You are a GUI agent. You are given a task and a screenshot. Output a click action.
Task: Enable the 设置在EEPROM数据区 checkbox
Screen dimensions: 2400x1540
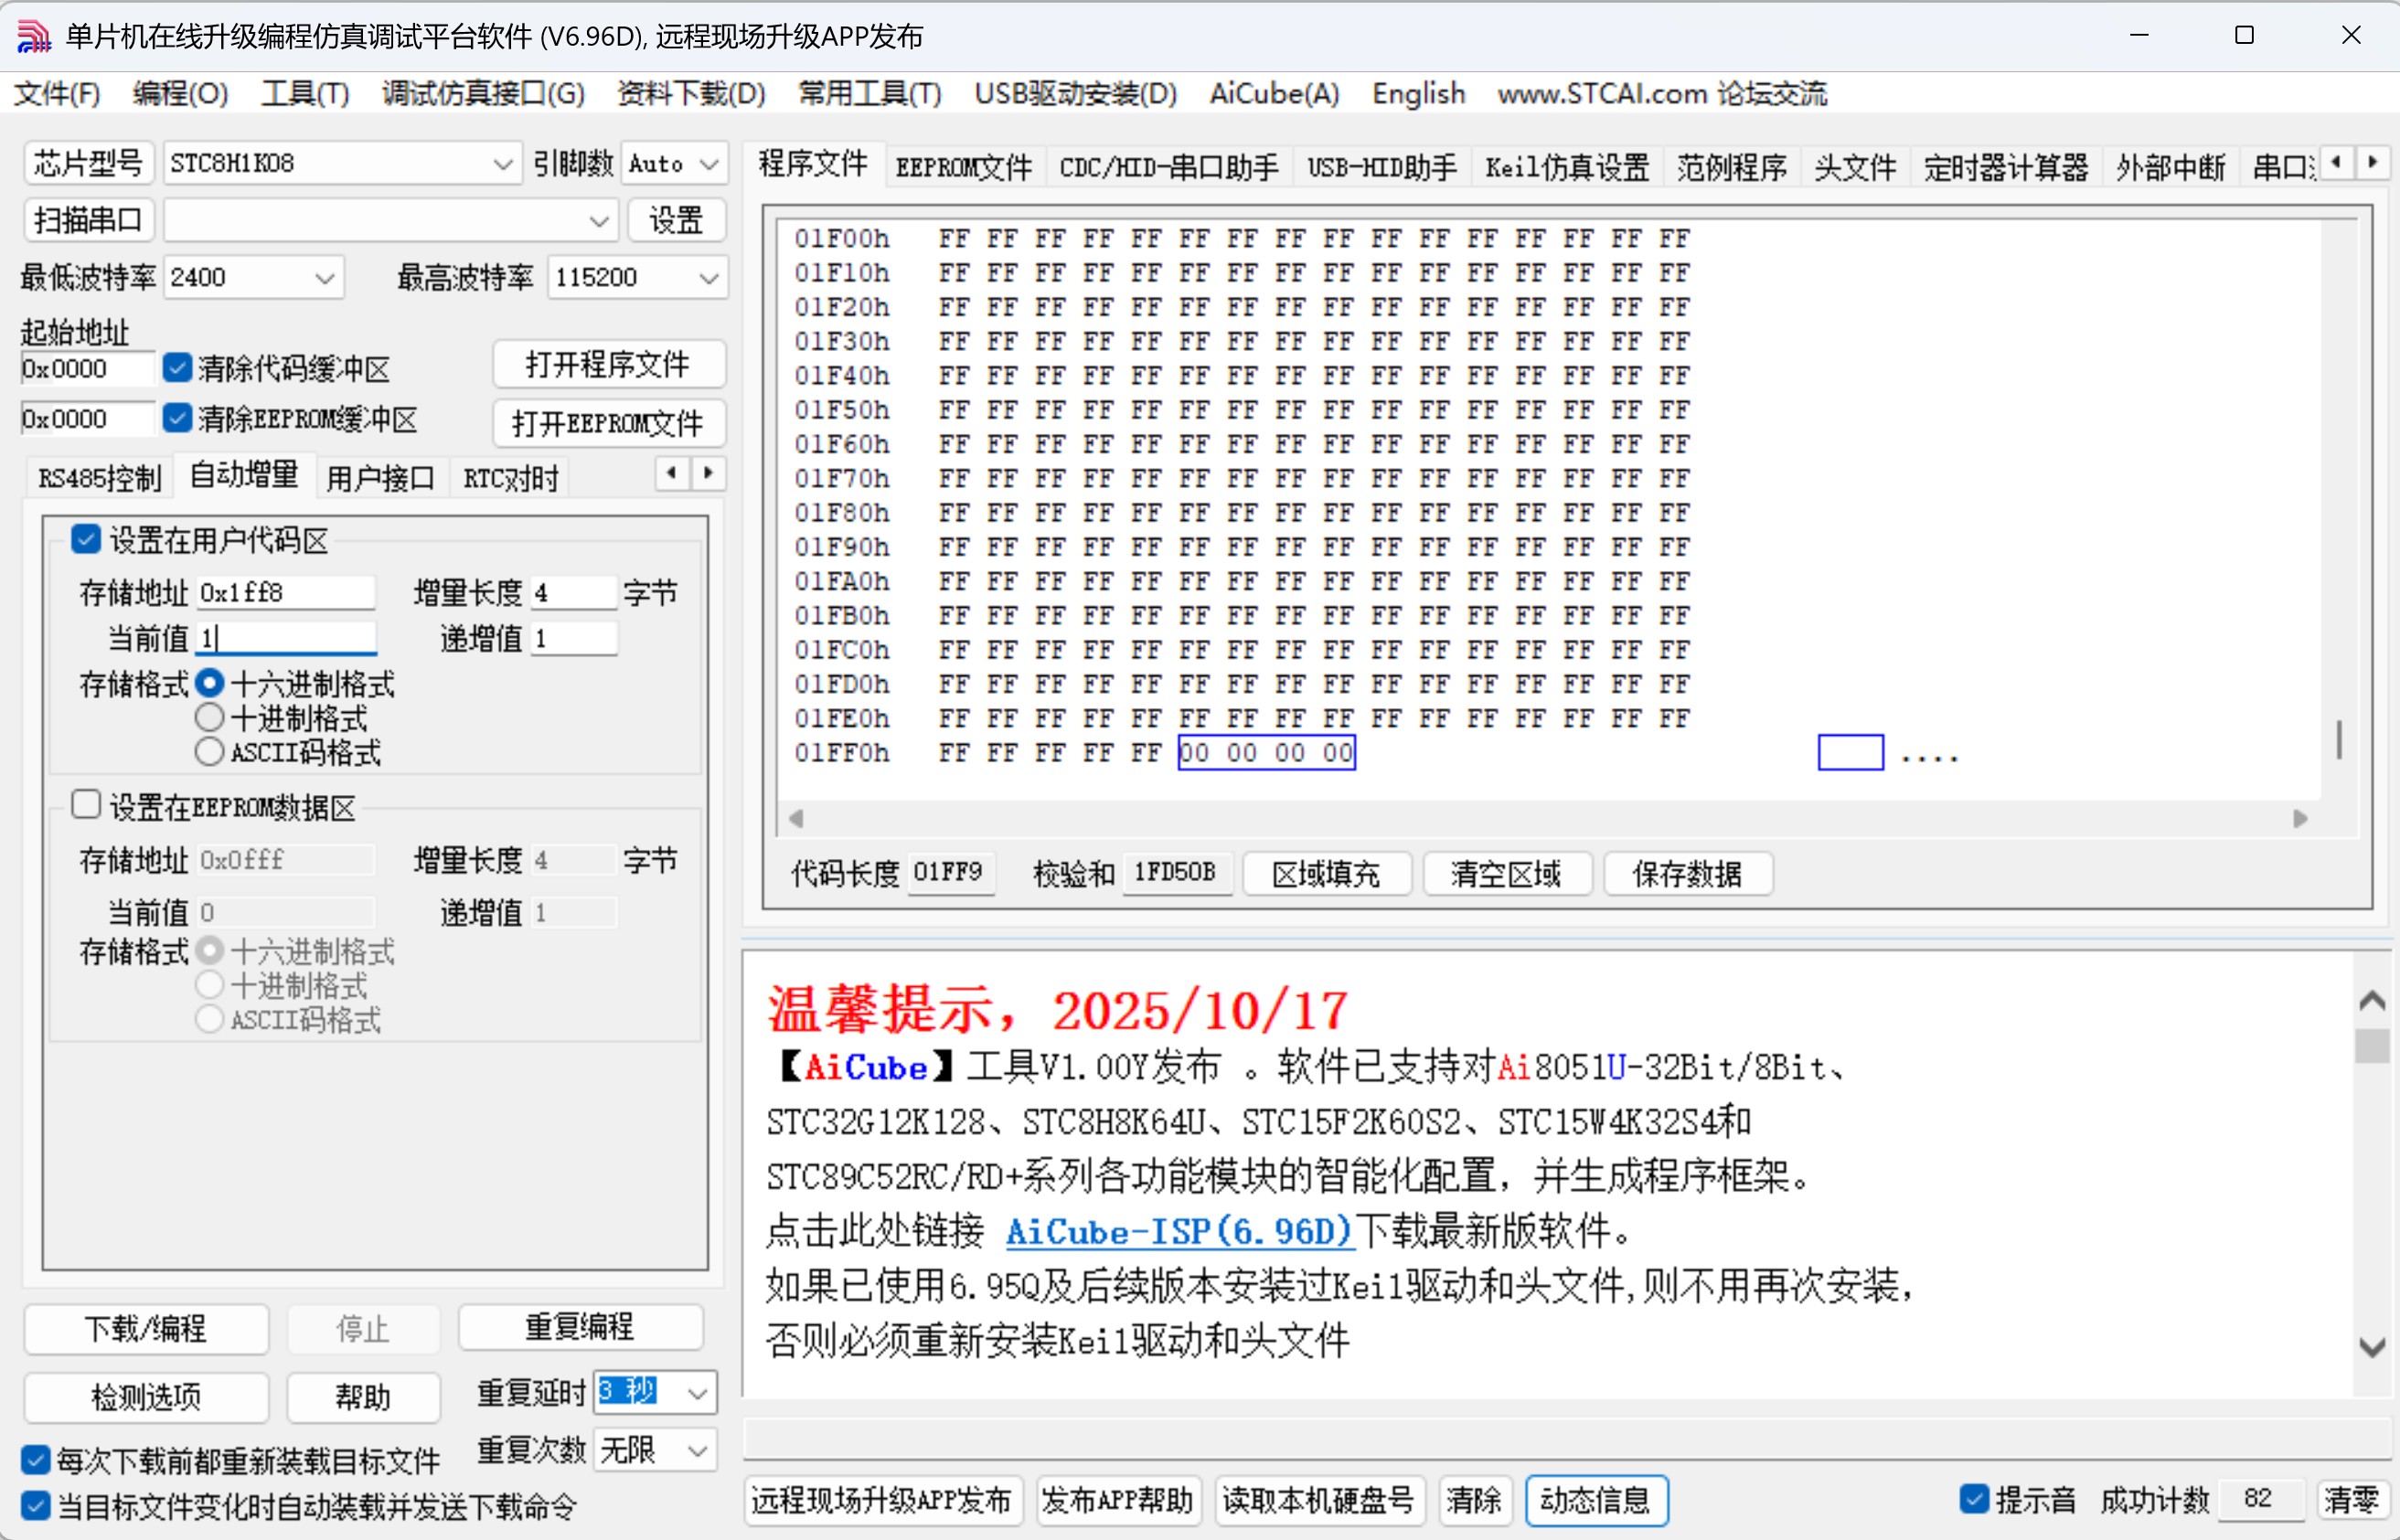[x=86, y=805]
